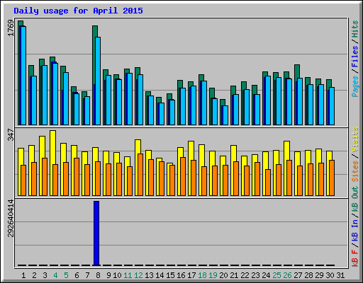The image size is (363, 283).
Task: Click the day 17 axis label
Action: pyautogui.click(x=191, y=275)
